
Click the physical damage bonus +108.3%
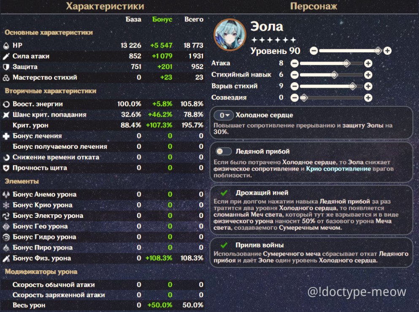click(159, 258)
